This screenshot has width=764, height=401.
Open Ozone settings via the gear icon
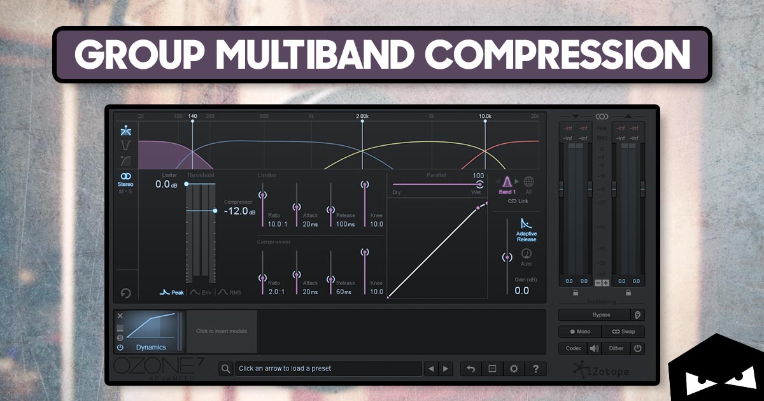click(514, 369)
